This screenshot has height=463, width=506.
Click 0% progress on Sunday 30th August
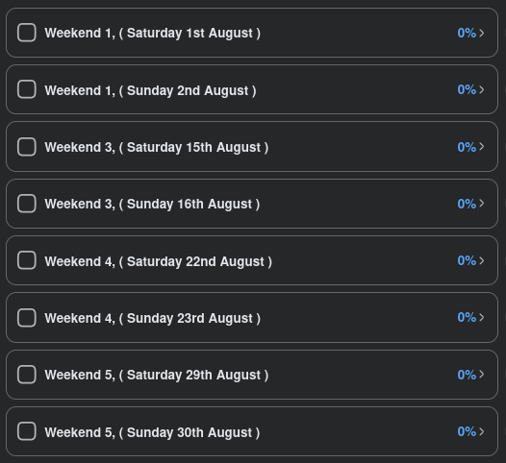coord(467,431)
